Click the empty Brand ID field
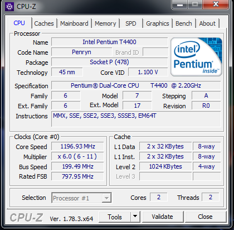 coord(155,52)
